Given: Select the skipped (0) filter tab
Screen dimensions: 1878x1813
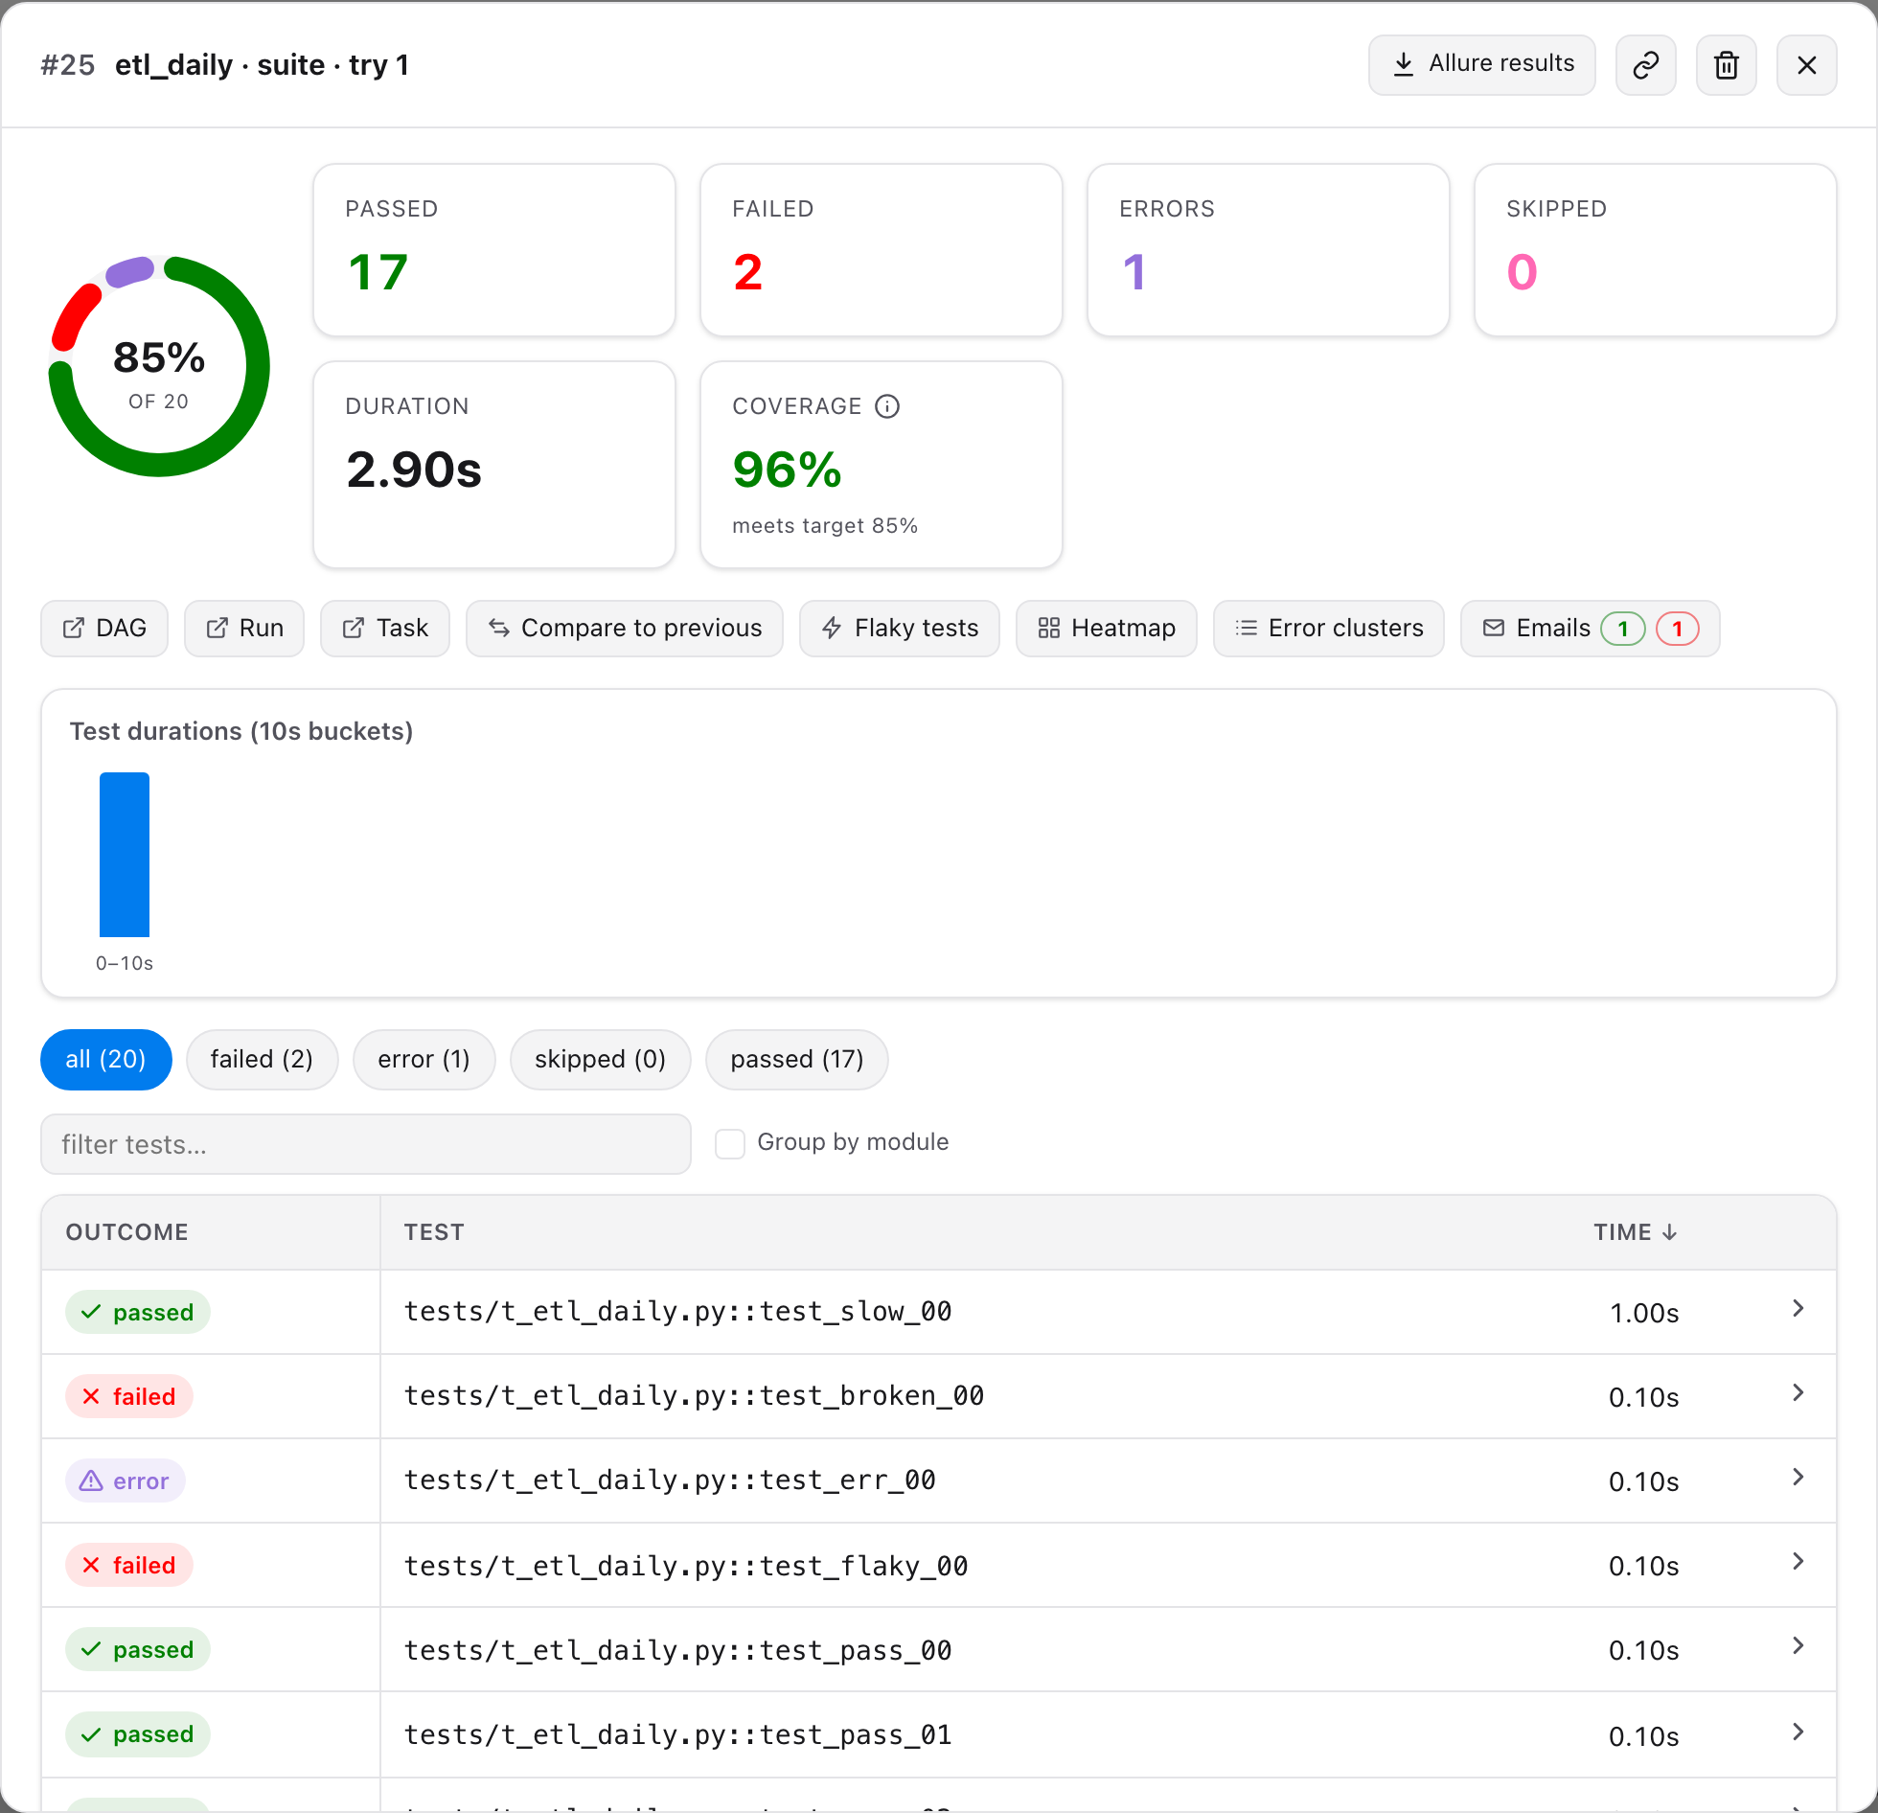Looking at the screenshot, I should (x=601, y=1060).
